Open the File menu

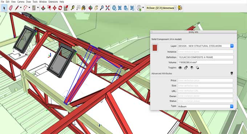(3, 2)
